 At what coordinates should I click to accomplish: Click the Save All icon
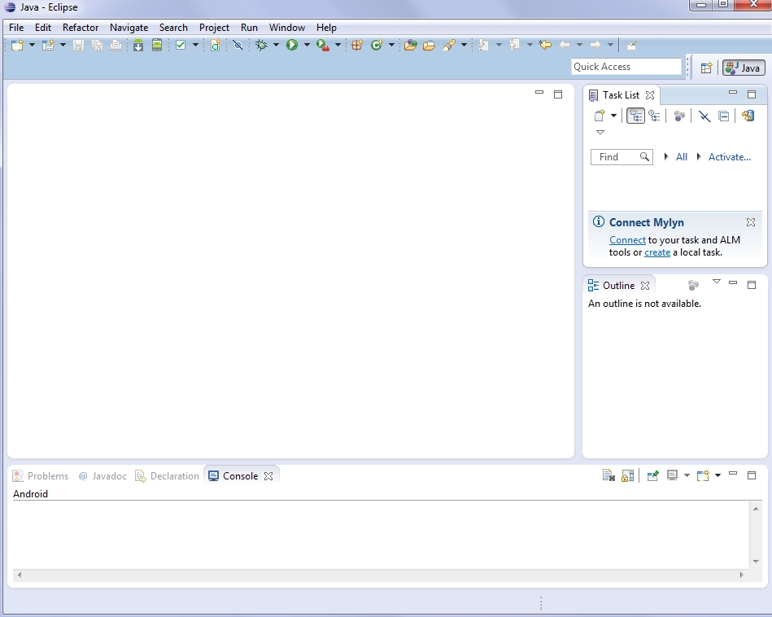pos(97,46)
